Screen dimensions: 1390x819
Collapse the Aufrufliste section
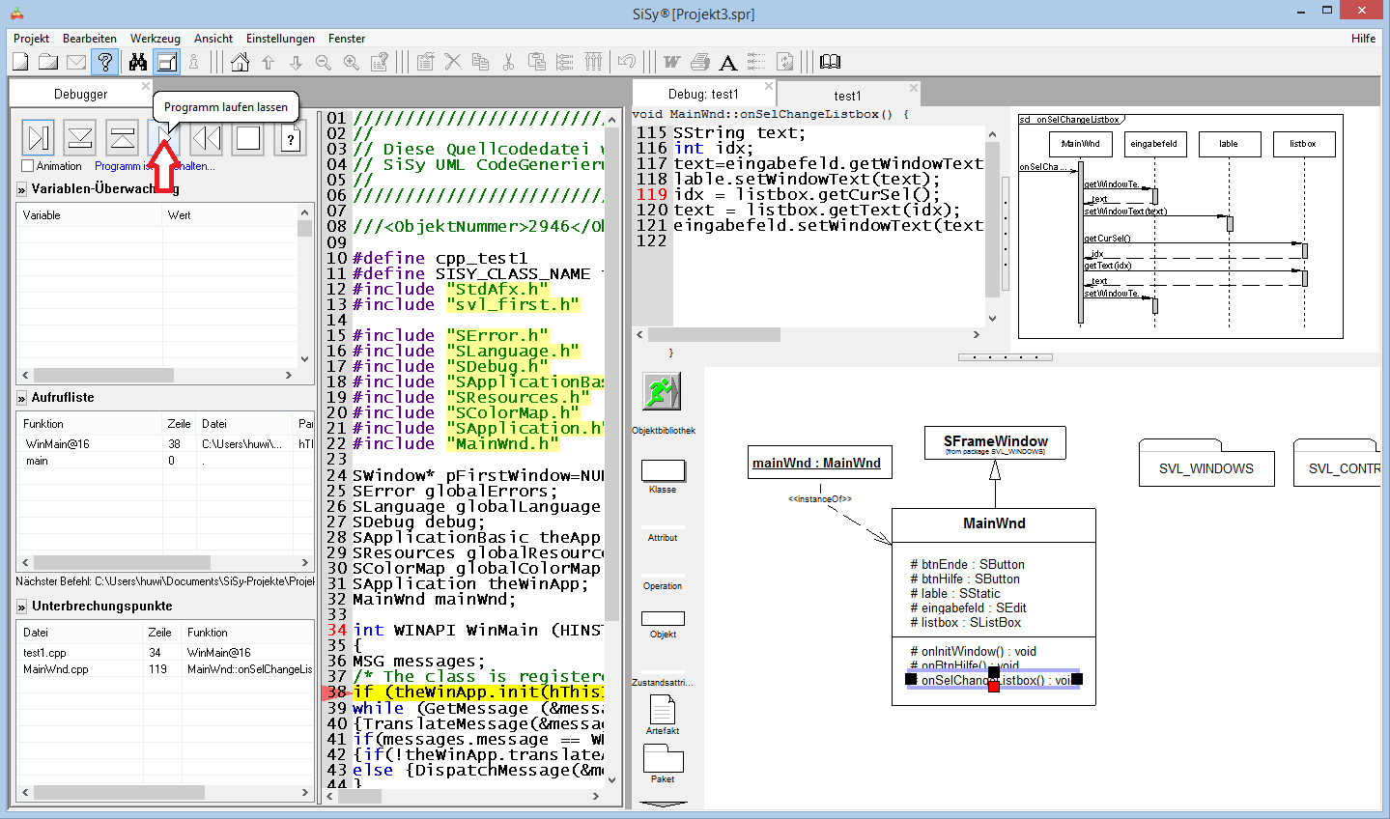(21, 398)
